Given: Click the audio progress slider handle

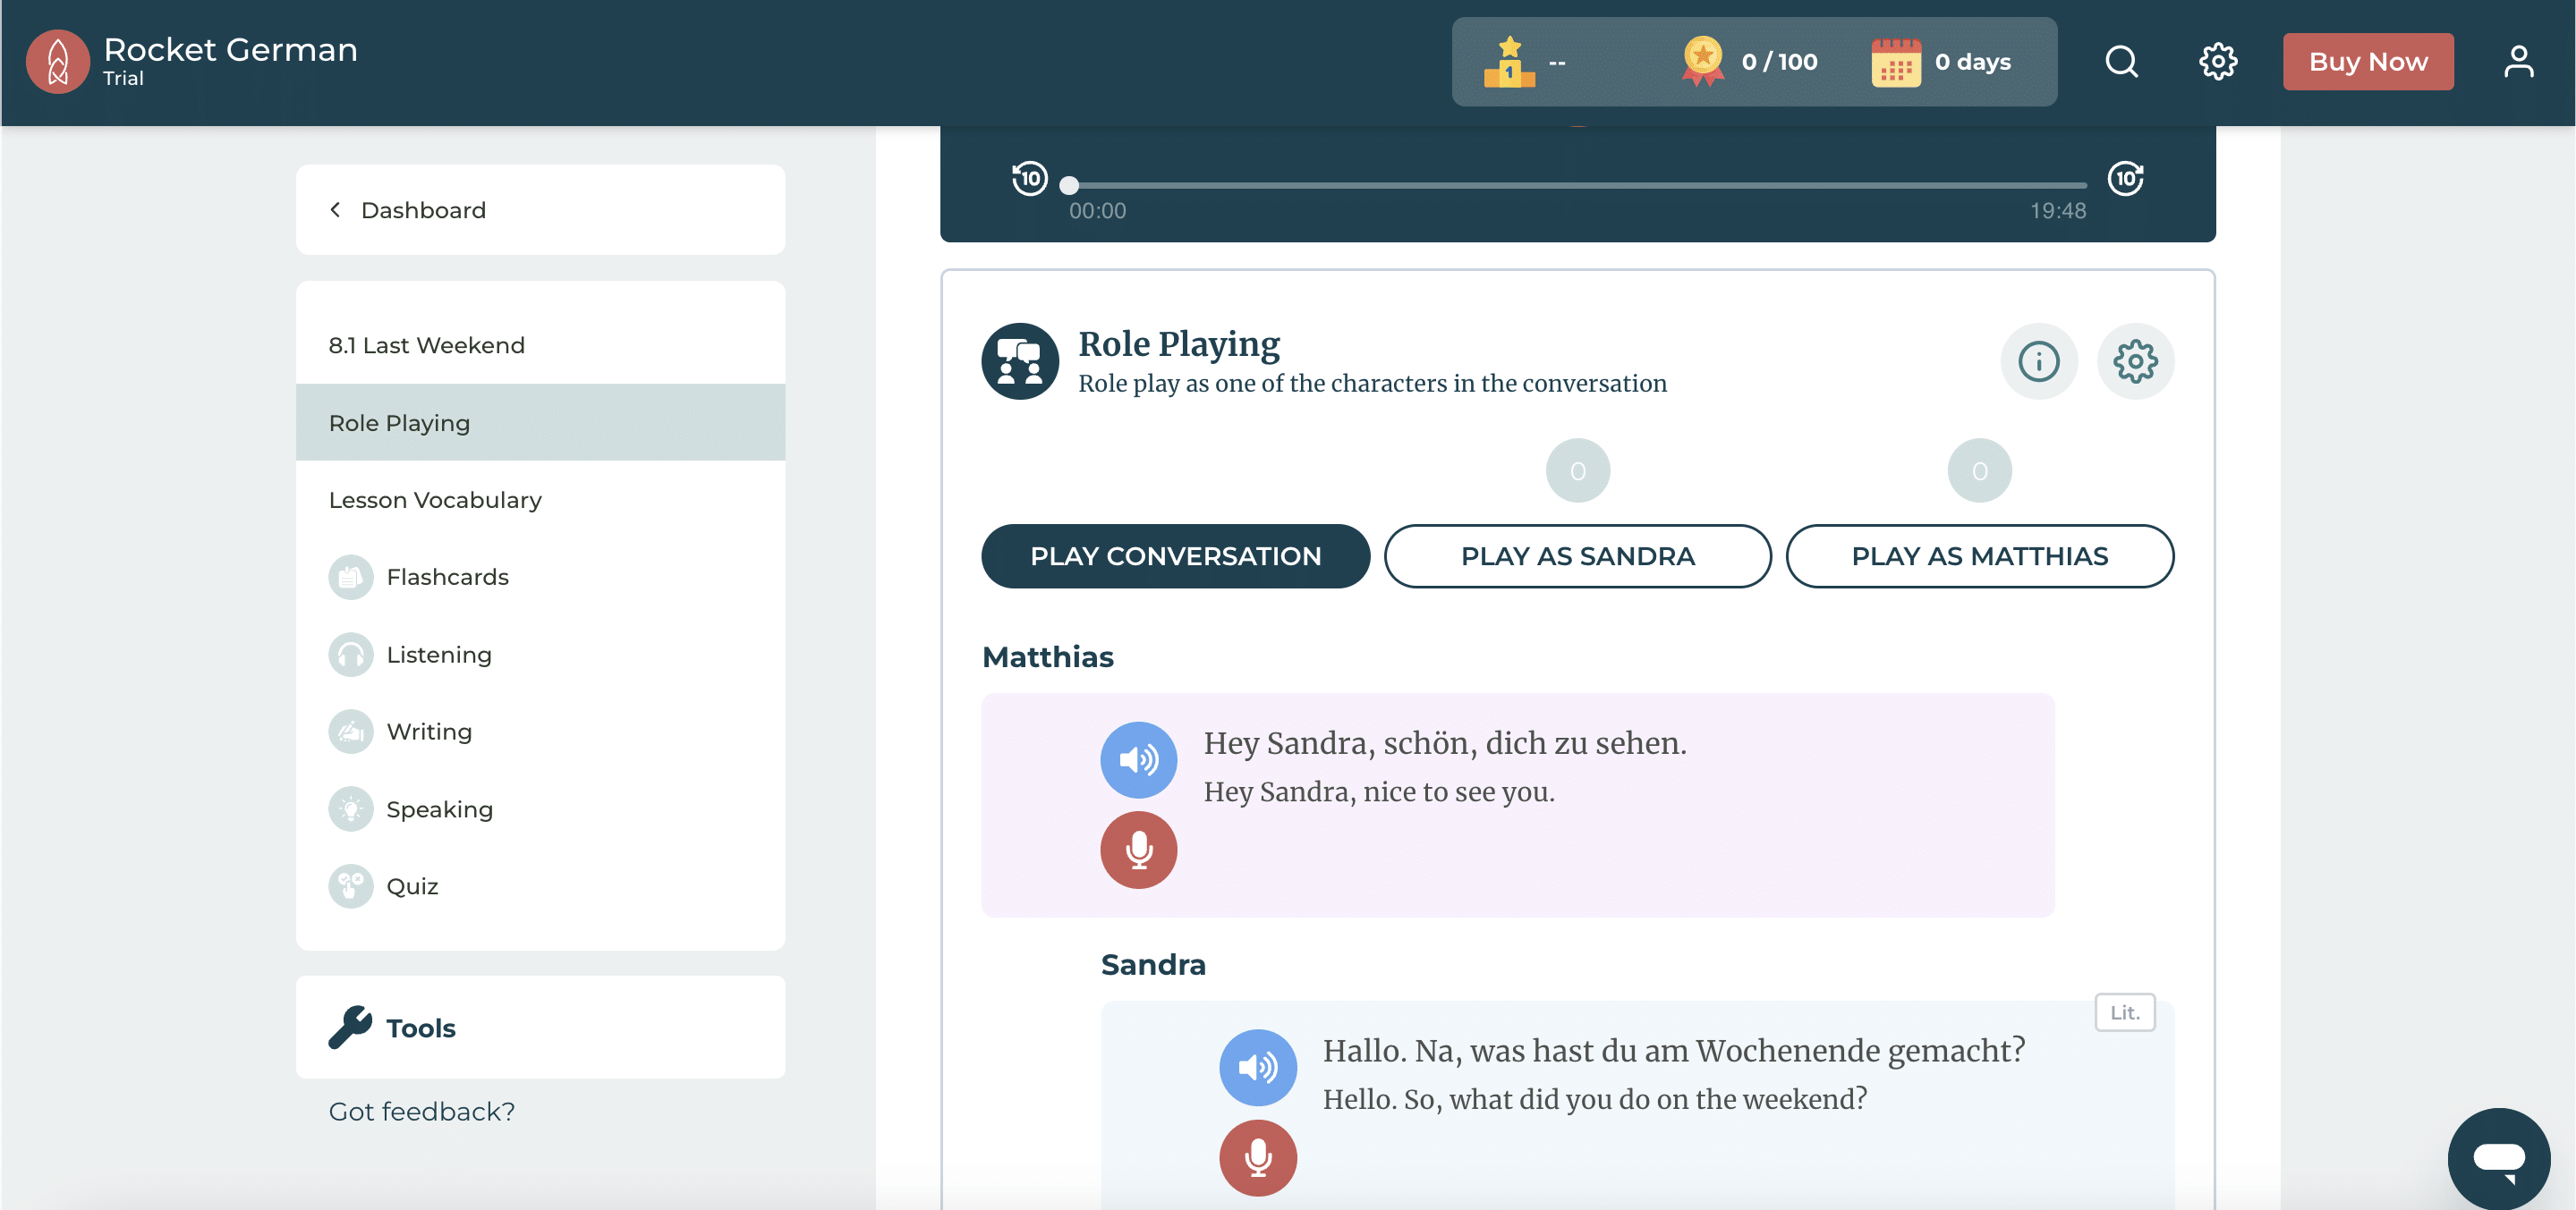Looking at the screenshot, I should (x=1069, y=185).
